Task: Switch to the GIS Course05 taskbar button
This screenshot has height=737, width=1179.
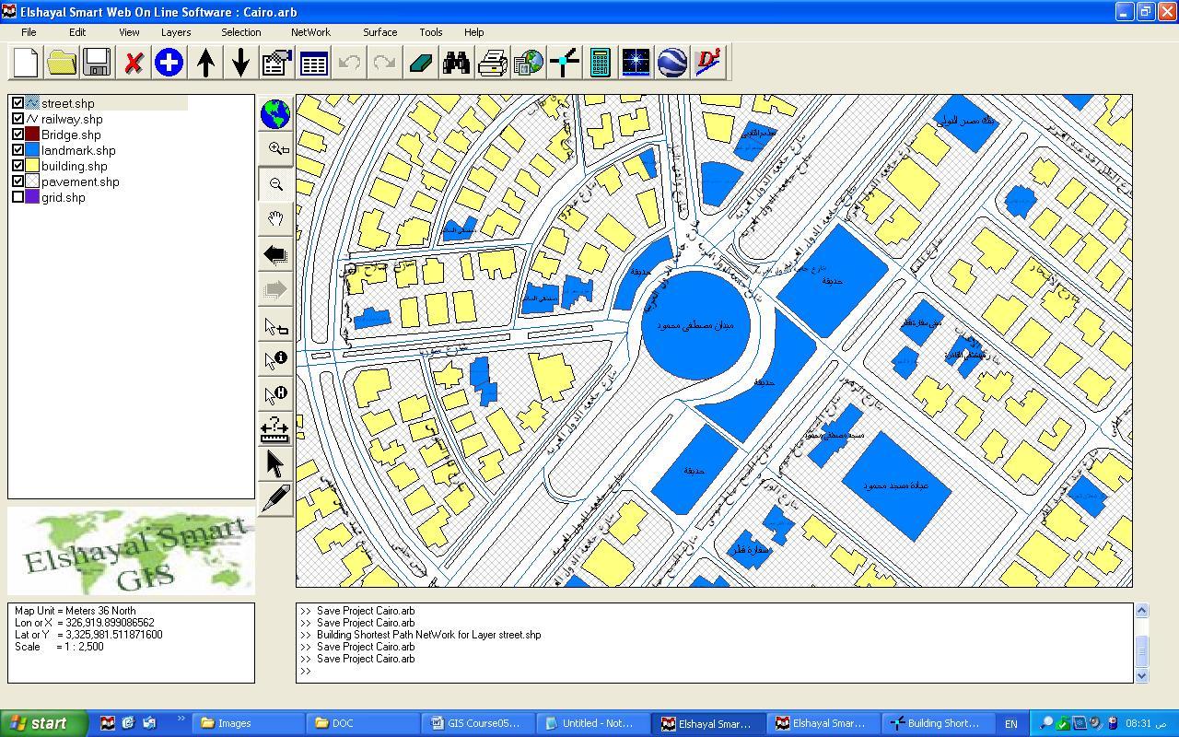Action: pyautogui.click(x=479, y=723)
